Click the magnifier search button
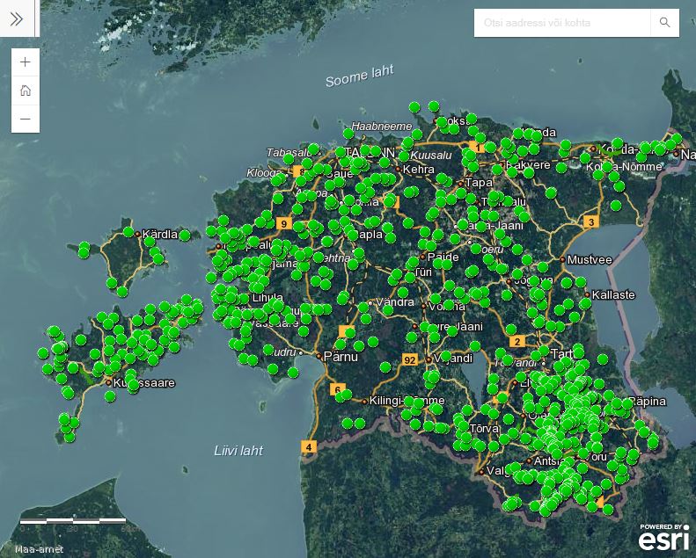Viewport: 696px width, 558px height. (x=664, y=23)
